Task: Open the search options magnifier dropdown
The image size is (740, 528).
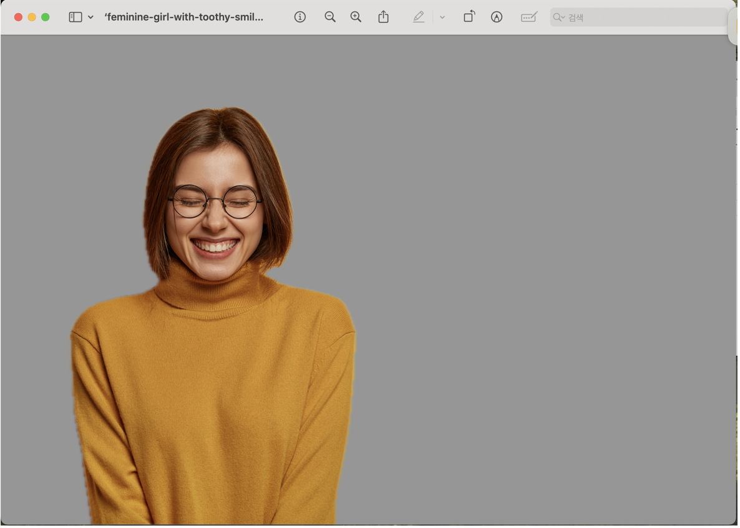Action: (x=559, y=17)
